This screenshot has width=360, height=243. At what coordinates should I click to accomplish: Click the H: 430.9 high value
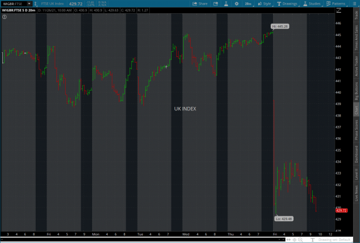pos(96,10)
